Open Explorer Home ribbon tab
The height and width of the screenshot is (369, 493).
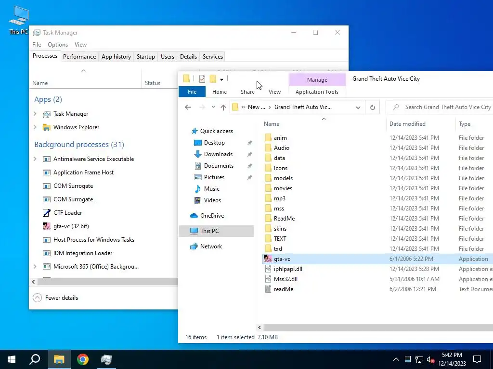tap(220, 92)
